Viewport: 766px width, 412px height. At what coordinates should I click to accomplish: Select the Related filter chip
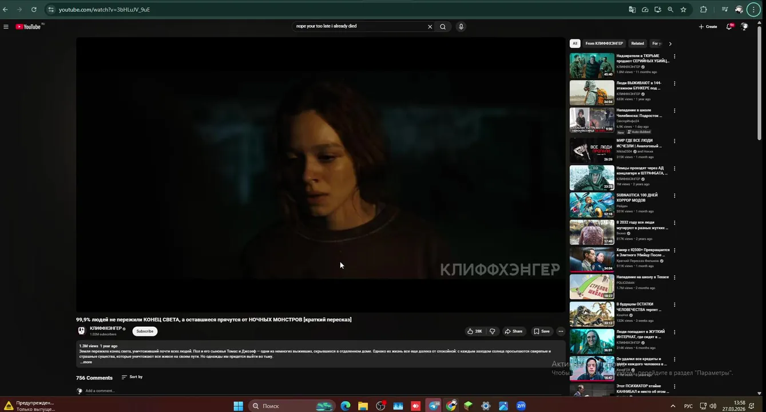(x=637, y=43)
